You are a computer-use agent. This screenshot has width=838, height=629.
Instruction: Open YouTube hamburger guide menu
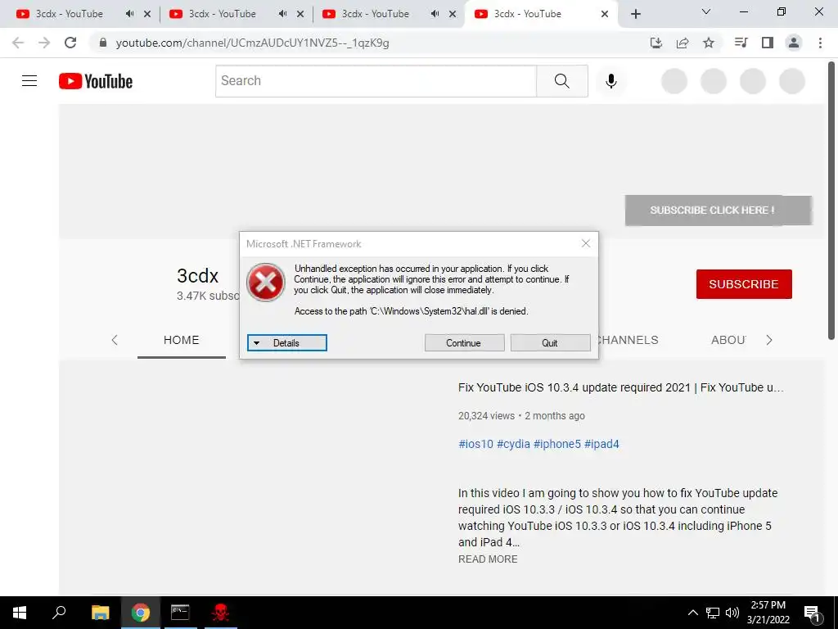pos(29,81)
